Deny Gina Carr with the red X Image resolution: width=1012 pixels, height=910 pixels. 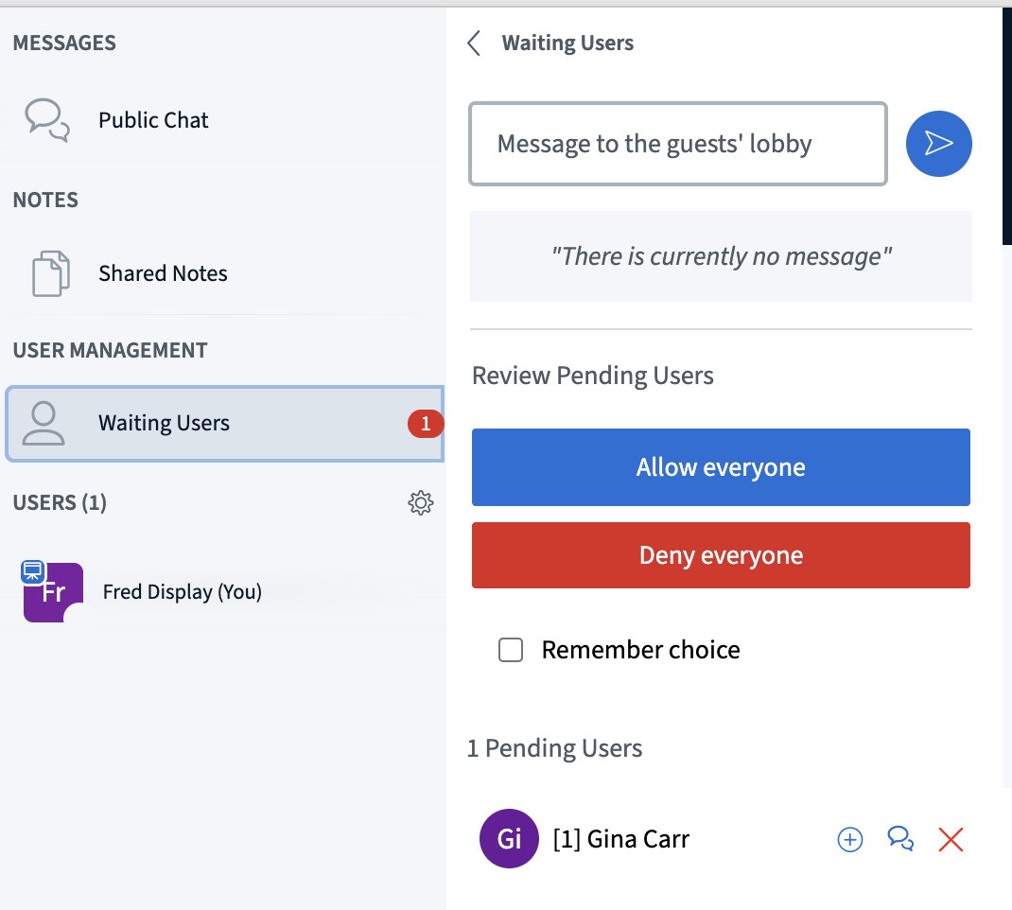(951, 839)
